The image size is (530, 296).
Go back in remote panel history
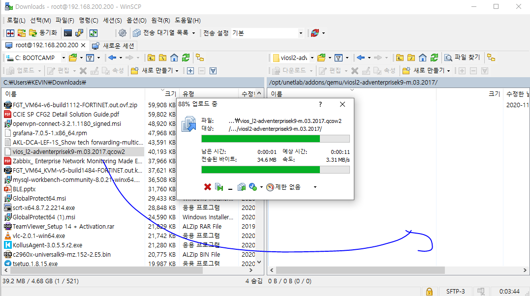point(361,58)
